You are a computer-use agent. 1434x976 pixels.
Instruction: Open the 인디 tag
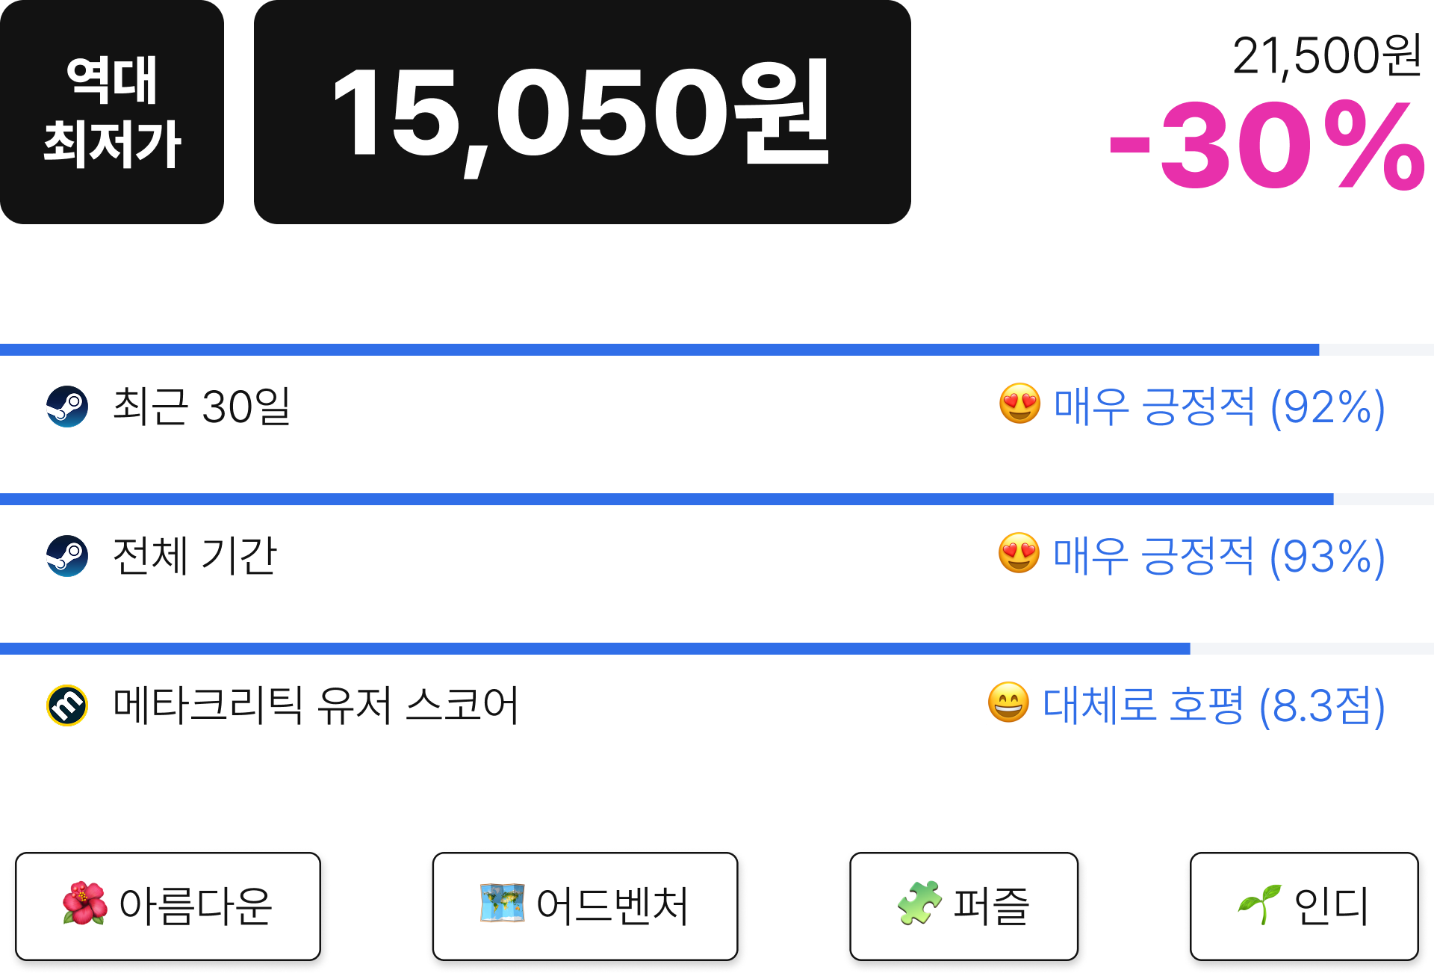(1304, 906)
